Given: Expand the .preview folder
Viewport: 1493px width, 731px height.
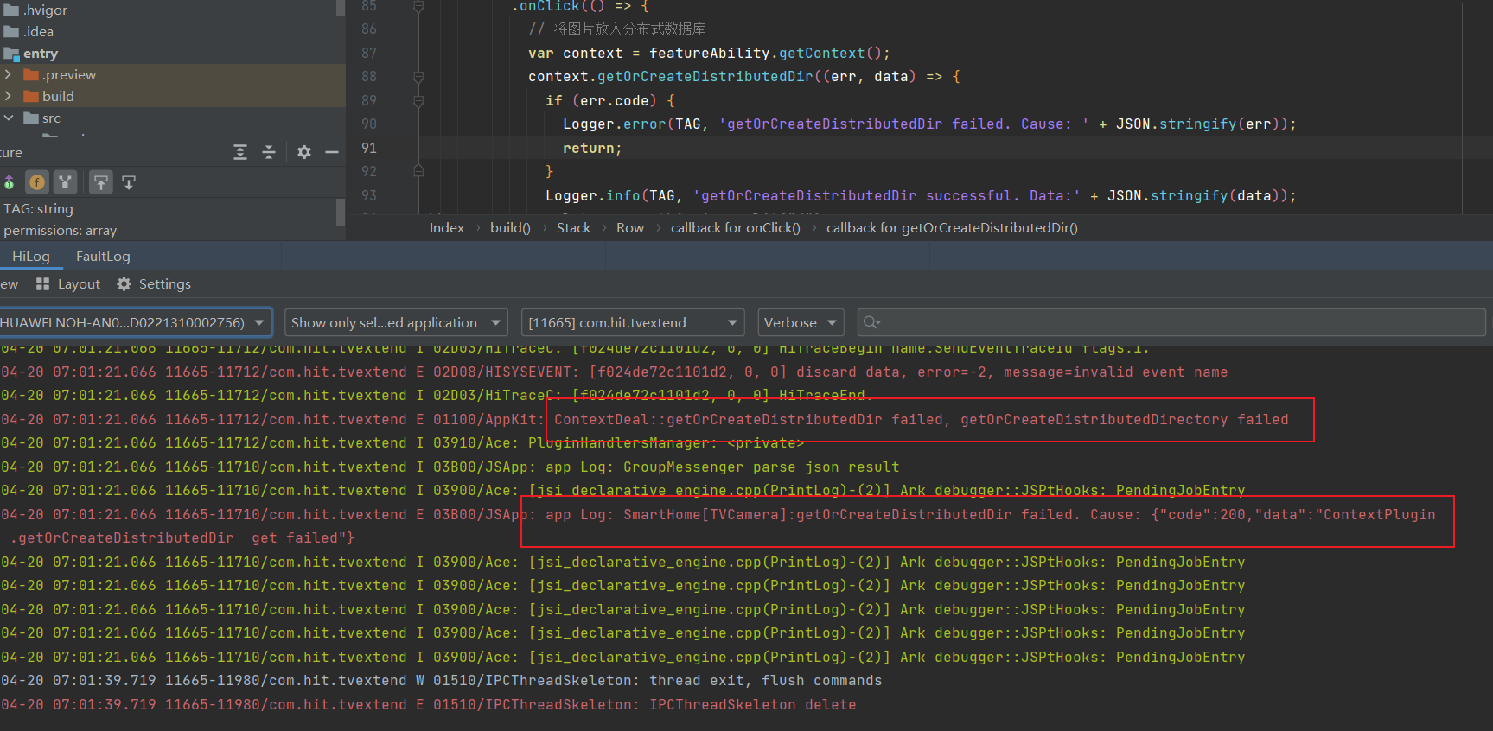Looking at the screenshot, I should (9, 74).
